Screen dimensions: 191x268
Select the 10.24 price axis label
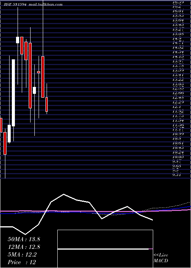pos(178,152)
